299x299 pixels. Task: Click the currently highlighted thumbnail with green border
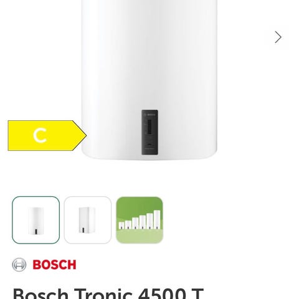click(x=36, y=220)
